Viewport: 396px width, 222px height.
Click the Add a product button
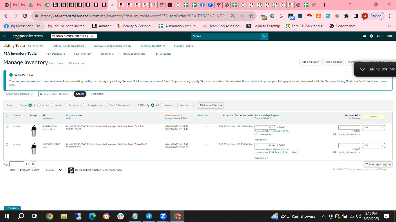(x=333, y=62)
